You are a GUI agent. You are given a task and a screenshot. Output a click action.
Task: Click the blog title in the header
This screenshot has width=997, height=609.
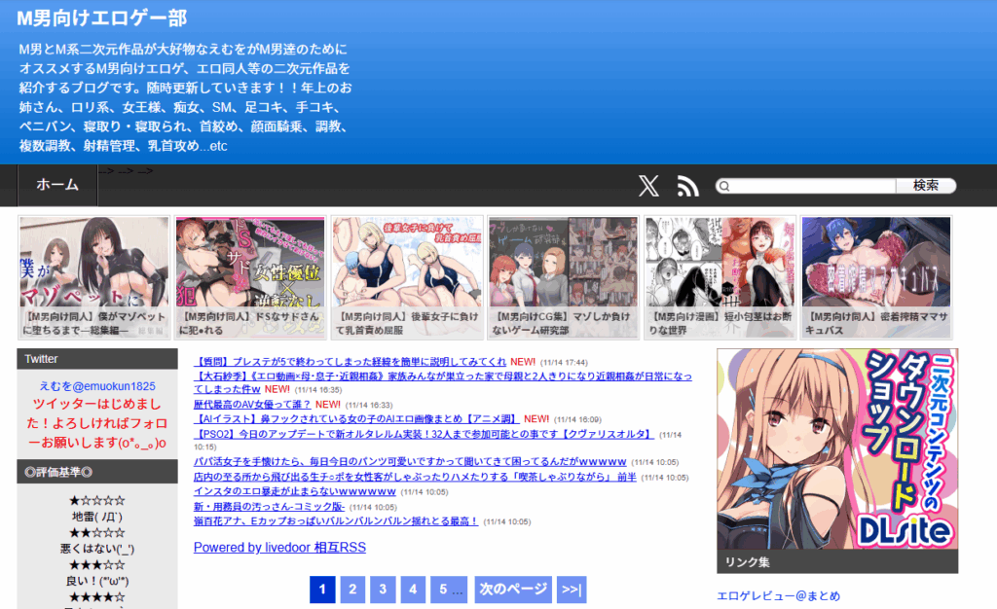(x=101, y=18)
